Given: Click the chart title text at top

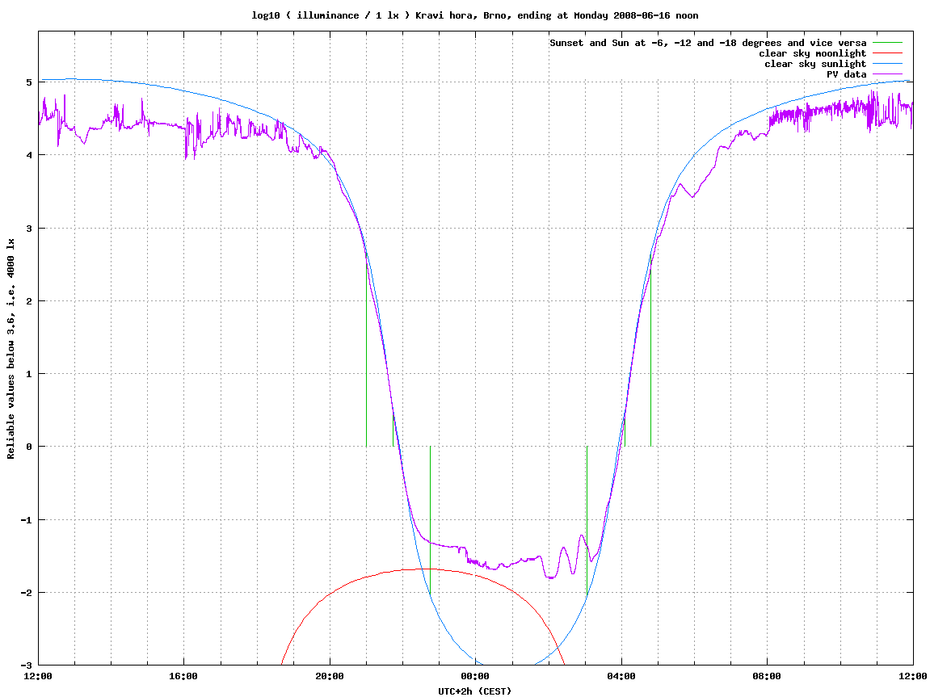Looking at the screenshot, I should [x=474, y=15].
